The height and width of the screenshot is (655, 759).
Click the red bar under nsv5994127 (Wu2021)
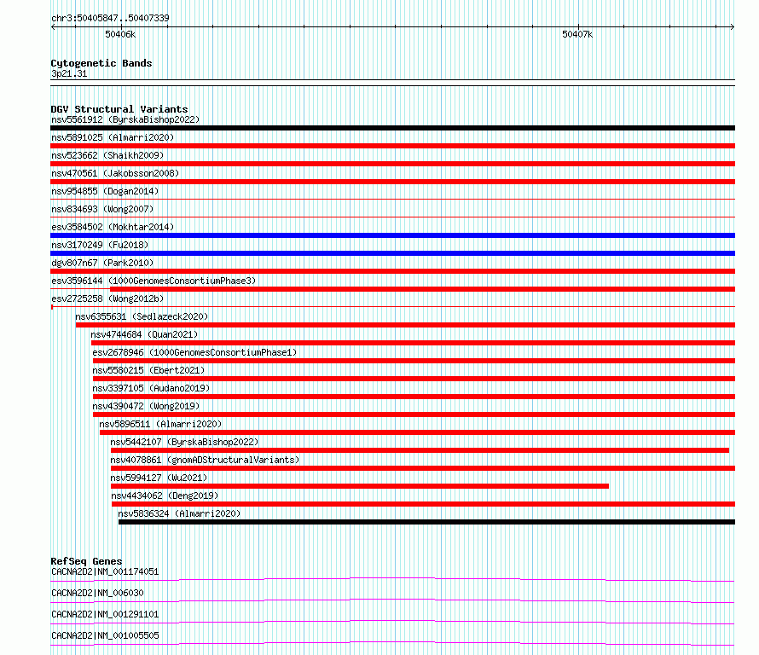point(360,486)
